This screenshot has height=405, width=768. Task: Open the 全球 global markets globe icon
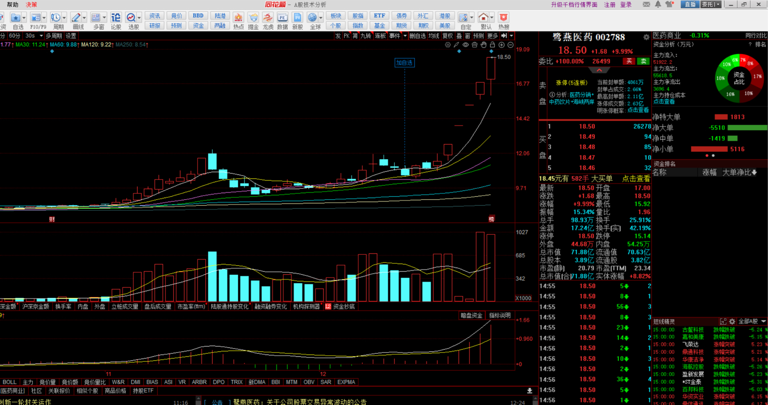[x=312, y=18]
